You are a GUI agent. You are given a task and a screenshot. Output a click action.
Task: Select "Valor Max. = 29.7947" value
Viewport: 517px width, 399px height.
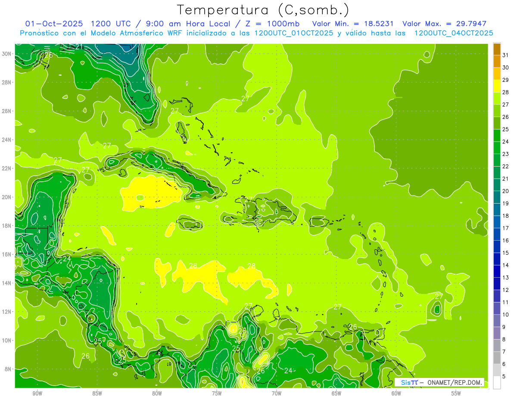coord(444,24)
